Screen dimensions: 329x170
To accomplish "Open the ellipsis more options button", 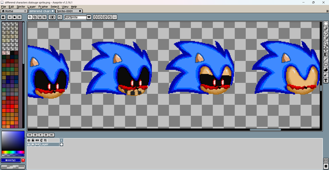I will (x=114, y=17).
